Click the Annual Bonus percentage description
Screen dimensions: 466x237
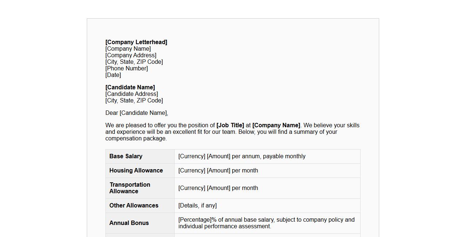pos(266,223)
